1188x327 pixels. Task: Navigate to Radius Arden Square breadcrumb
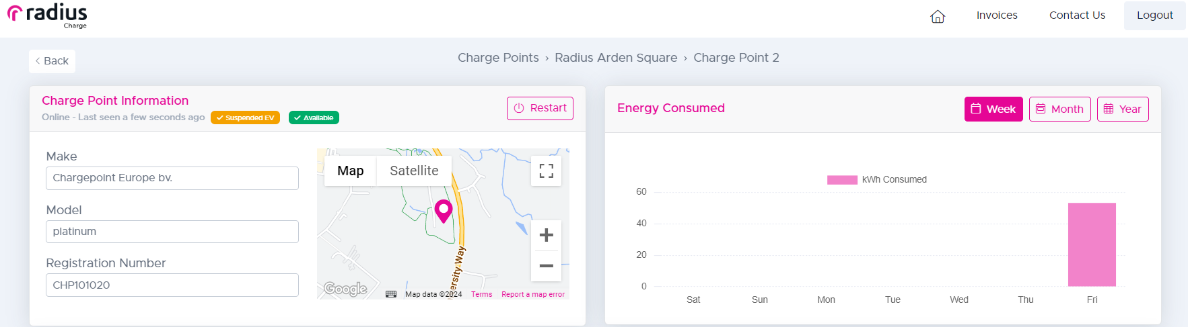tap(616, 58)
